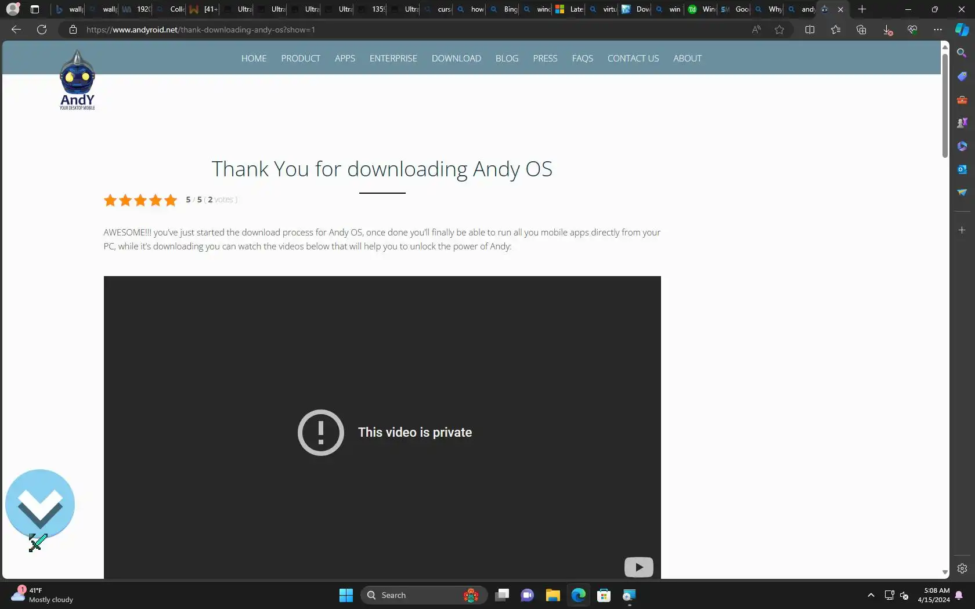Open the HOME menu item
975x609 pixels.
click(254, 59)
